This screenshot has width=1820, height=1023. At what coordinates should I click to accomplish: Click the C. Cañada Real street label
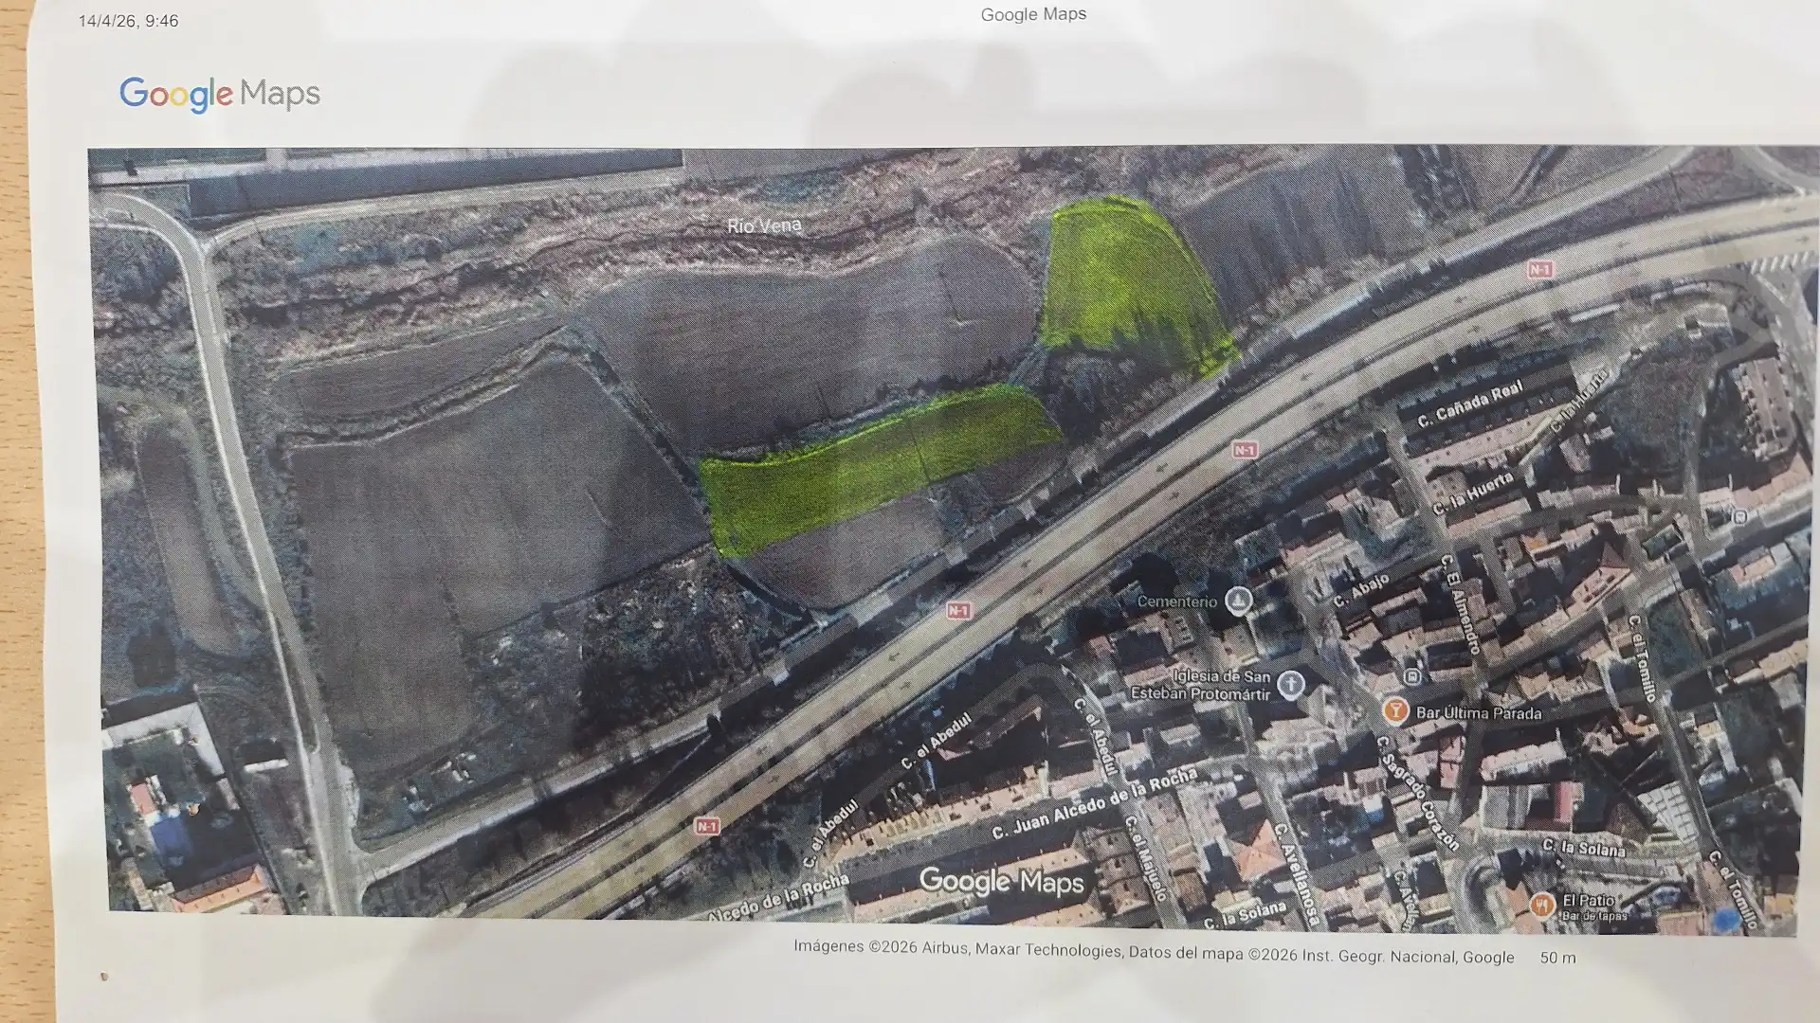click(1470, 404)
